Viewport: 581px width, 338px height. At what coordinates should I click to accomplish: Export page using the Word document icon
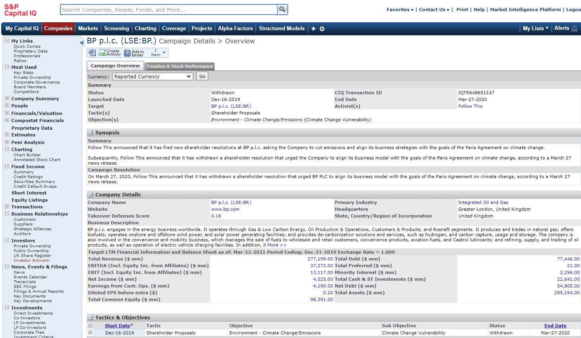92,53
